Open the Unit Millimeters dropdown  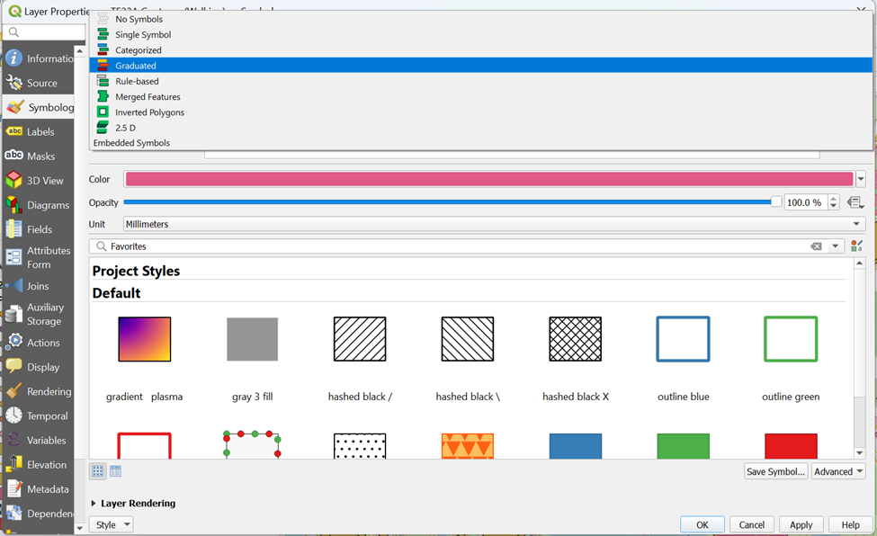494,224
